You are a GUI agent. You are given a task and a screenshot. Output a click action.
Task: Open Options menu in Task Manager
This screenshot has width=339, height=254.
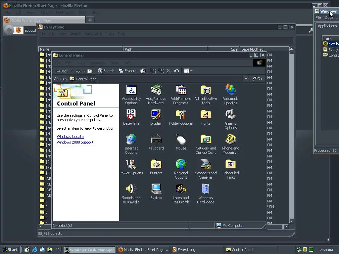(x=331, y=18)
